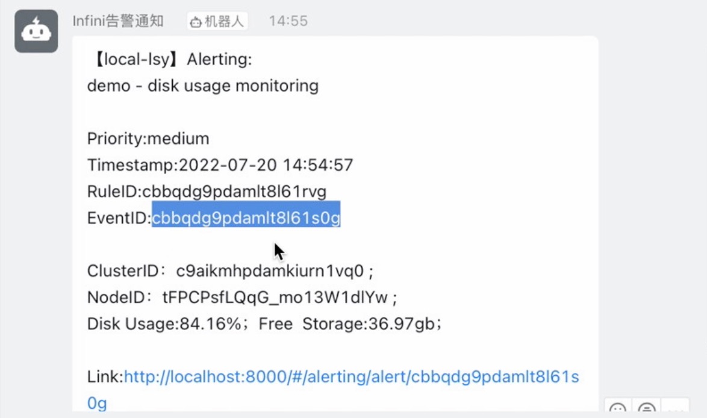Viewport: 707px width, 418px height.
Task: Open the localhost:8000 alerting link
Action: coord(351,377)
